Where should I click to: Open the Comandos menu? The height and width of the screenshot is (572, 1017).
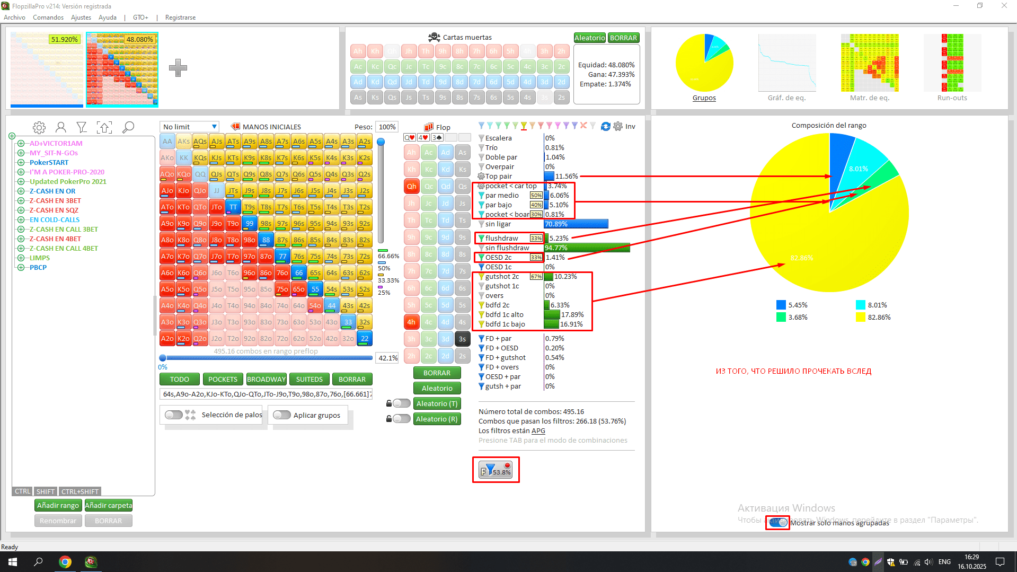[x=48, y=17]
